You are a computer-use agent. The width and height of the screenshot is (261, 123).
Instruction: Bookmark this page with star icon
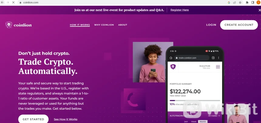240,2
